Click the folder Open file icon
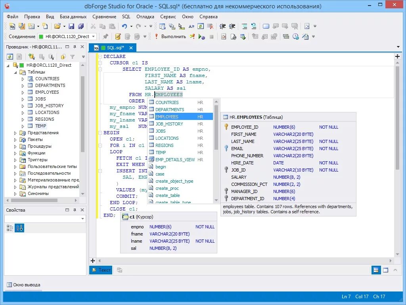The image size is (406, 305). (57, 26)
